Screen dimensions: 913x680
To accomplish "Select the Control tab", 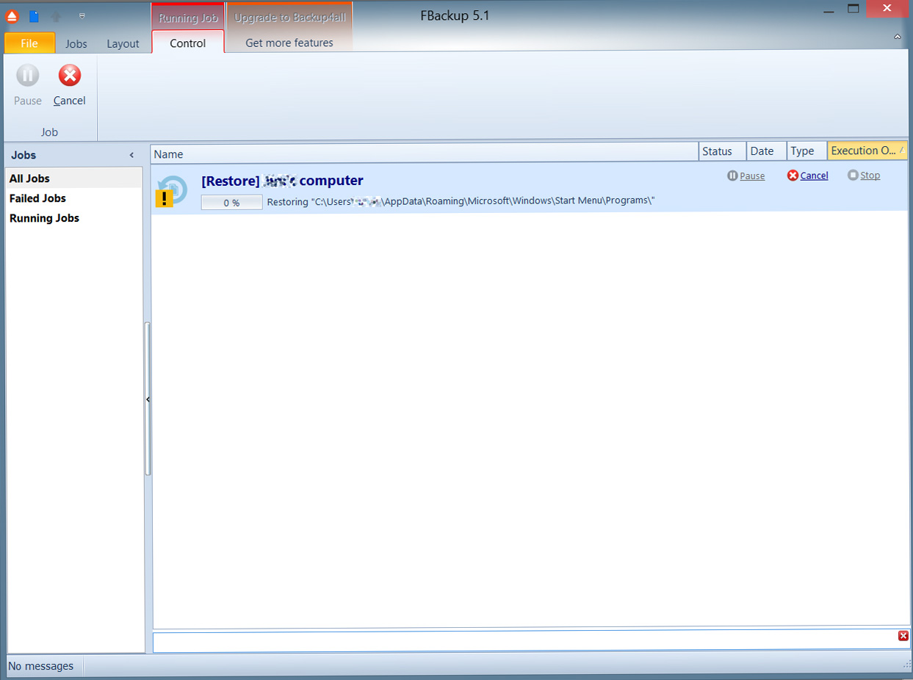I will (x=188, y=43).
